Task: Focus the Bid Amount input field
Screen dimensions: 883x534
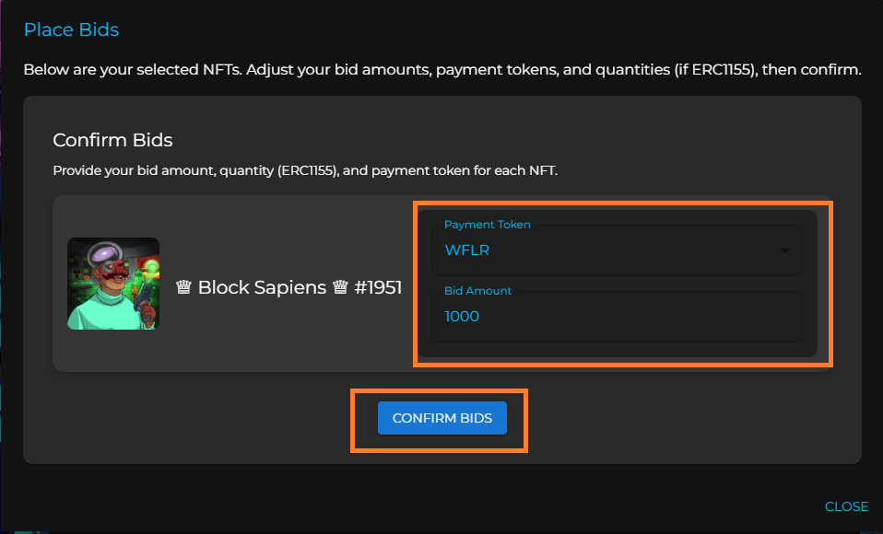Action: click(616, 317)
